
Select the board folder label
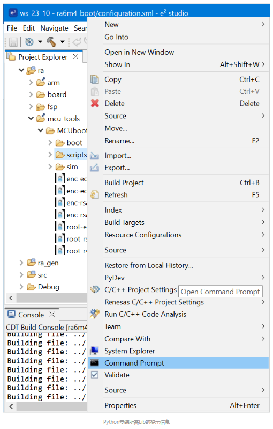pos(57,94)
